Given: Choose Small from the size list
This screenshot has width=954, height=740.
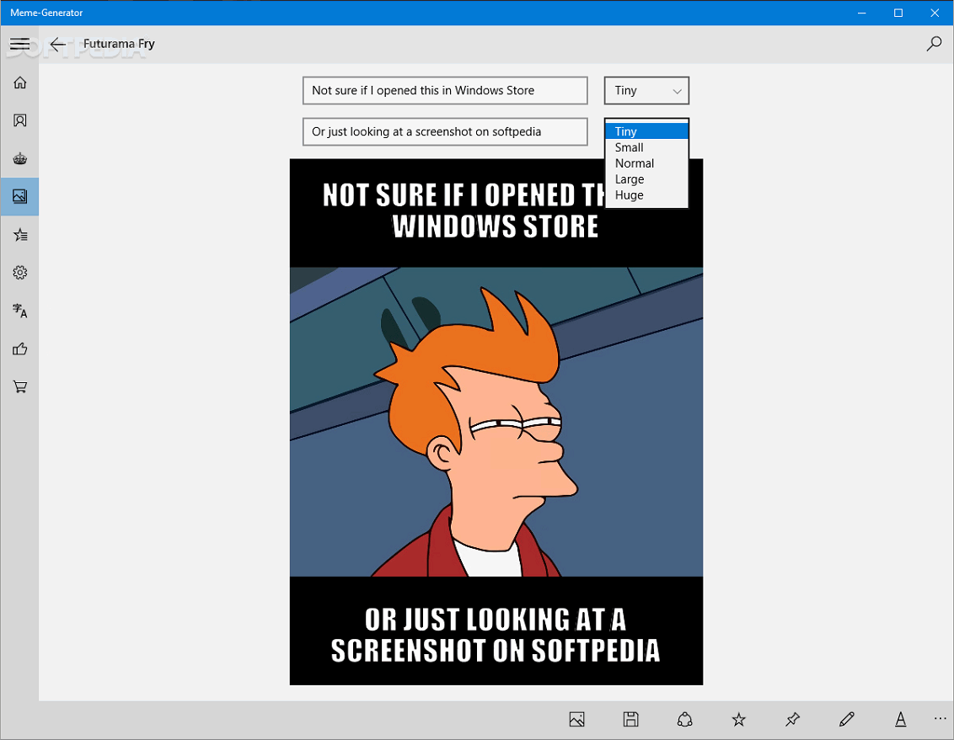Looking at the screenshot, I should [x=646, y=147].
